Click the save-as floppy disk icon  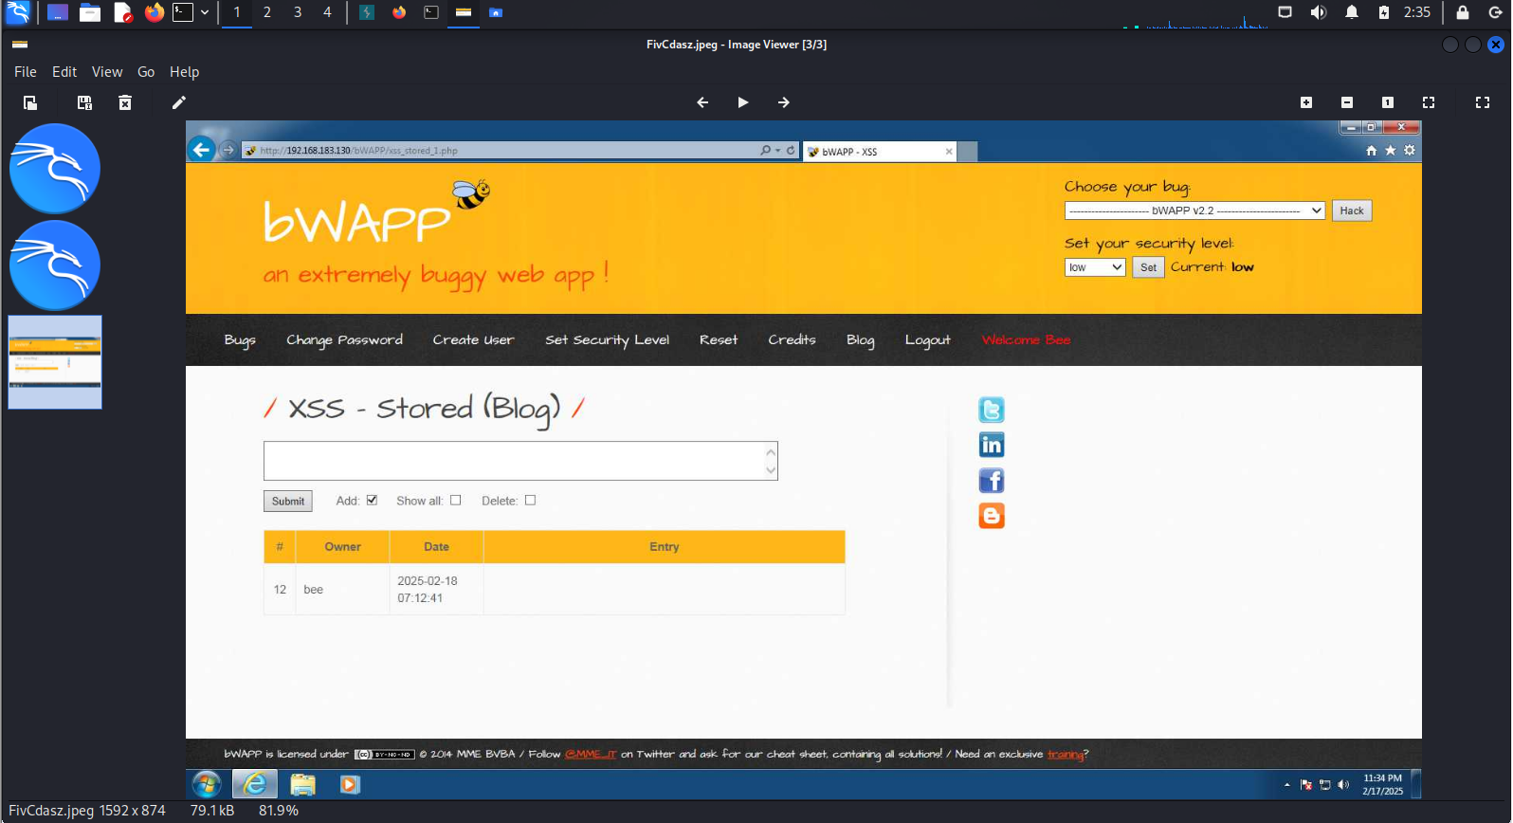(x=84, y=102)
